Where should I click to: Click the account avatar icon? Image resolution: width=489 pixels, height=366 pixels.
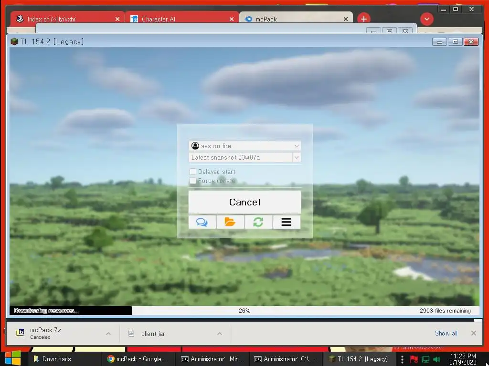195,146
